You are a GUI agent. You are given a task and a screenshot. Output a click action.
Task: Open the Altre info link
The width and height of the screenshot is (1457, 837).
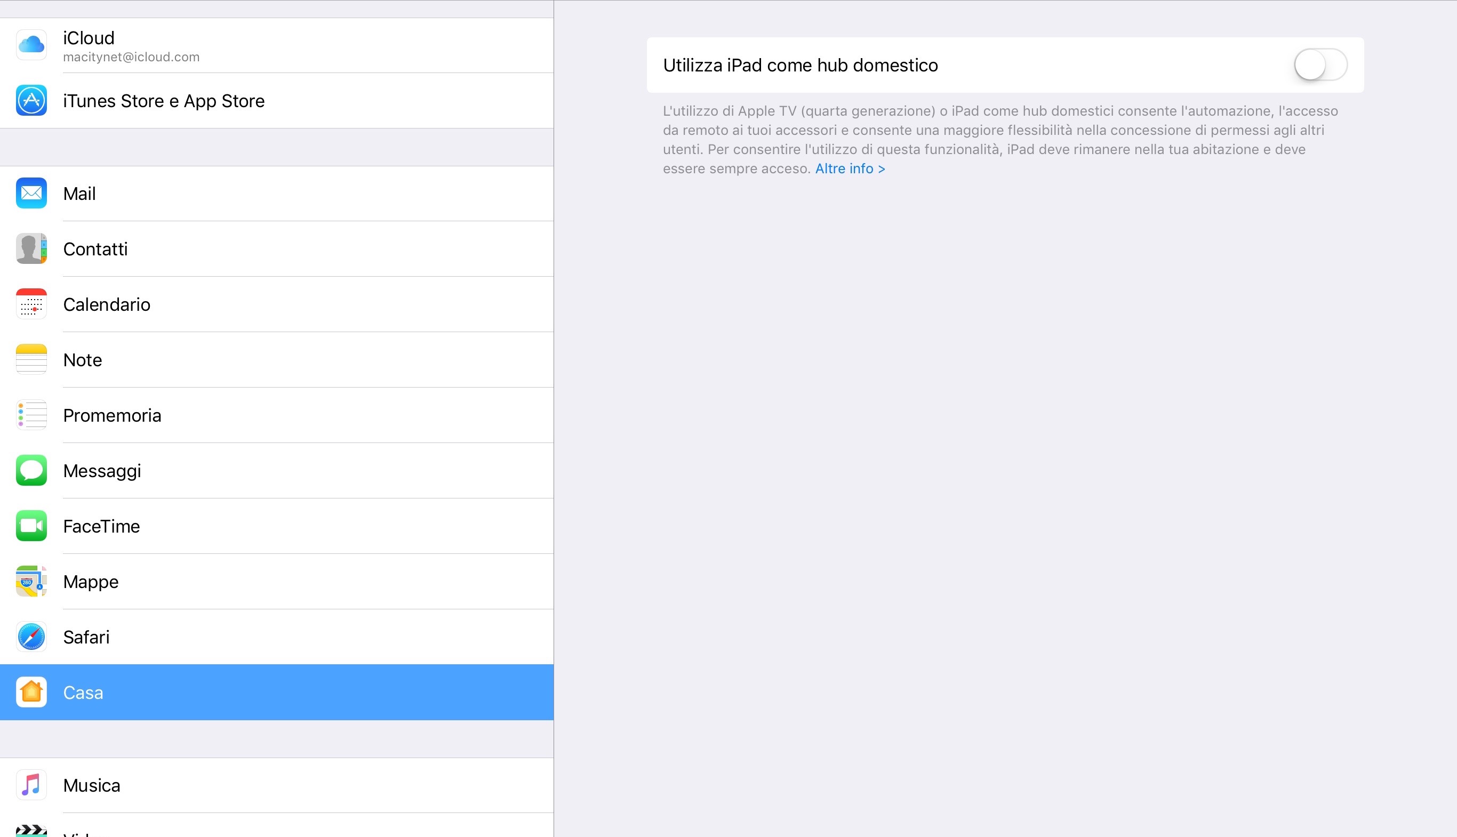pos(850,168)
